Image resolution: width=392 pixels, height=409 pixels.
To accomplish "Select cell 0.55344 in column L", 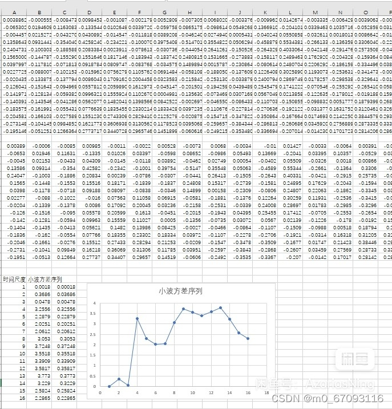I will click(290, 168).
